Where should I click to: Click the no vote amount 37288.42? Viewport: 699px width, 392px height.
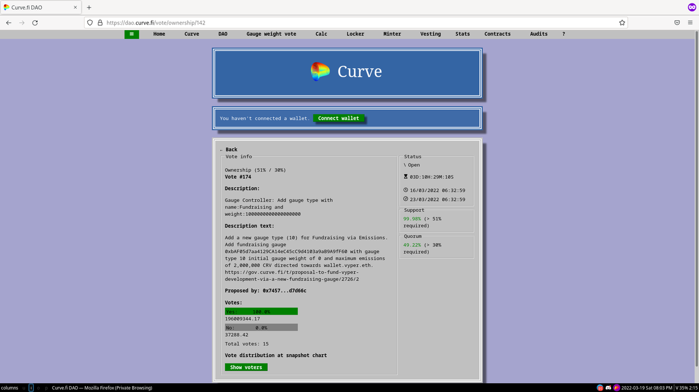click(236, 335)
